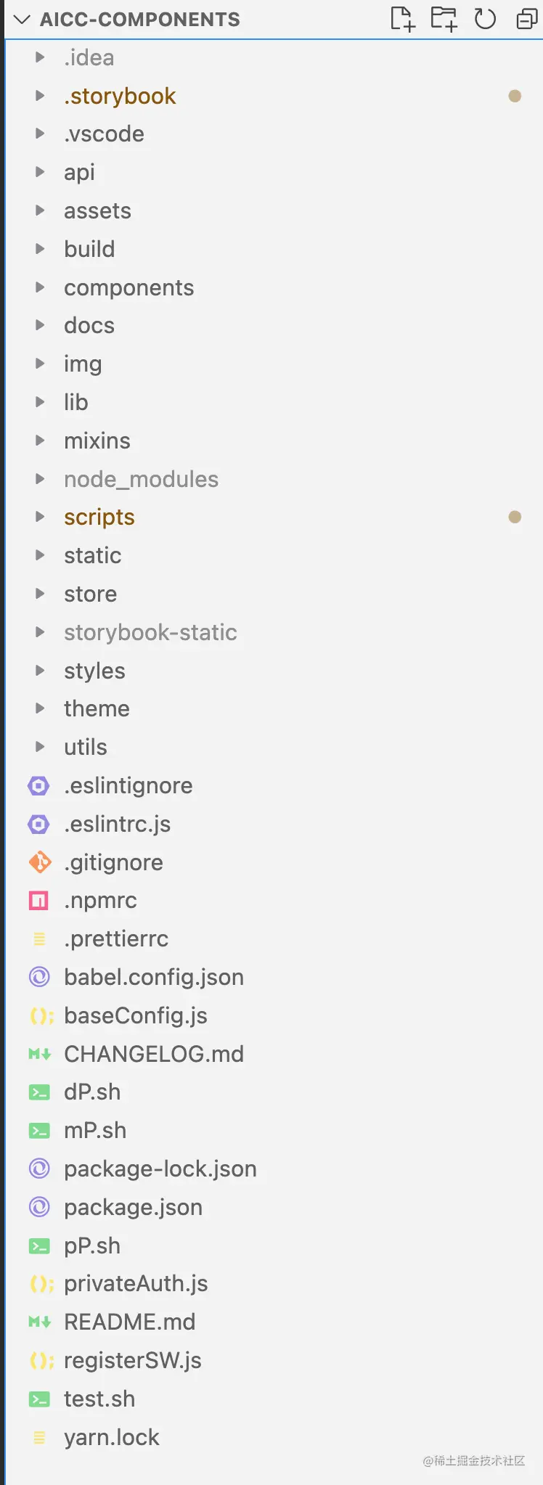This screenshot has height=1485, width=543.
Task: Click the npm icon beside .npmrc
Action: [39, 901]
